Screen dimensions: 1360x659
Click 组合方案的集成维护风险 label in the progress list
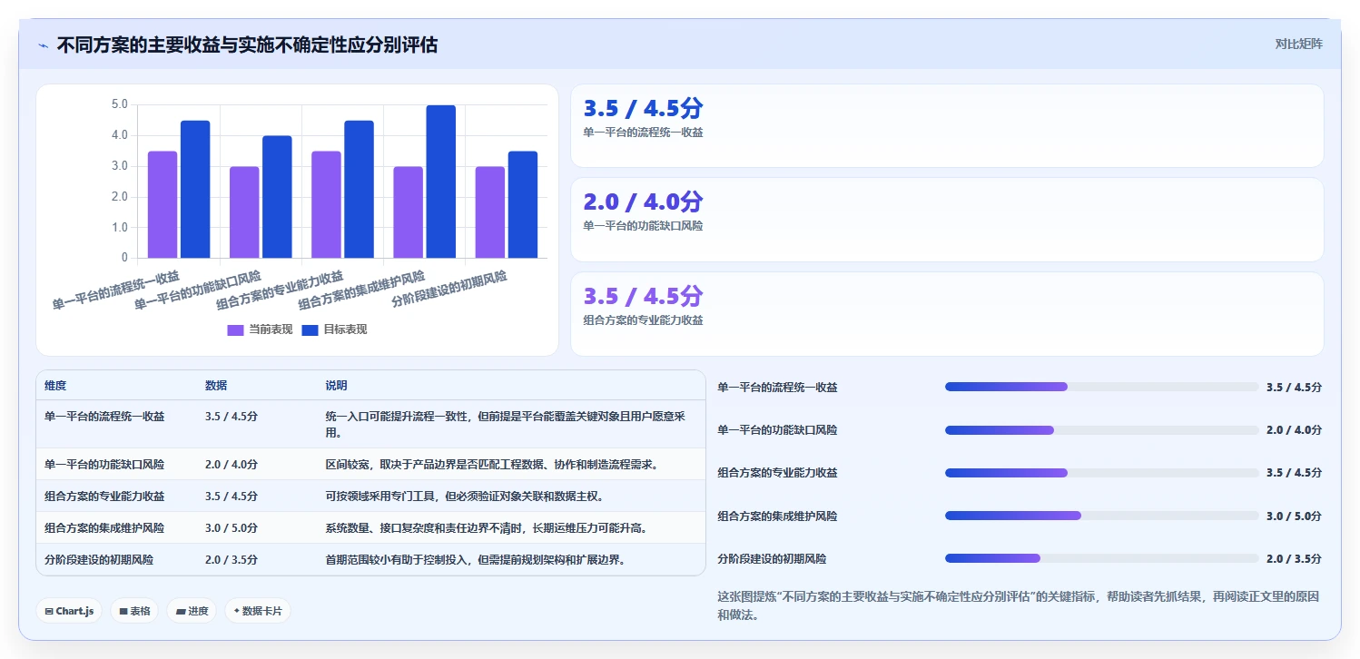pyautogui.click(x=777, y=516)
